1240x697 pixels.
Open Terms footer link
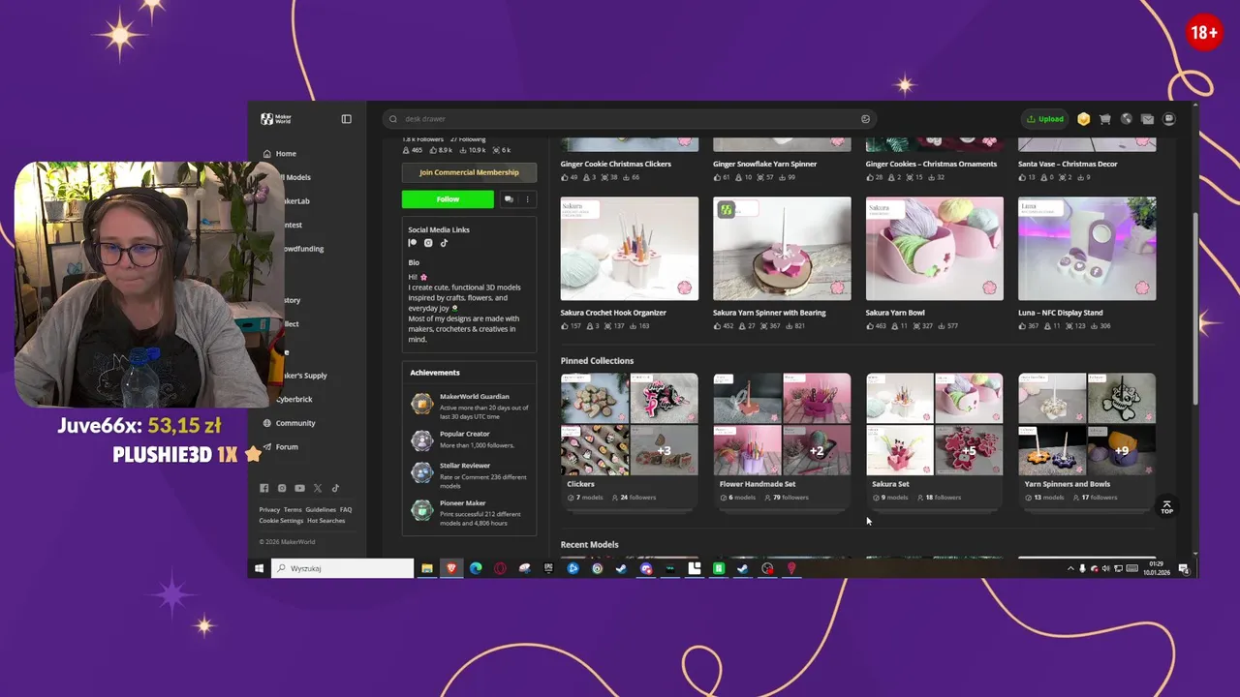click(x=293, y=509)
